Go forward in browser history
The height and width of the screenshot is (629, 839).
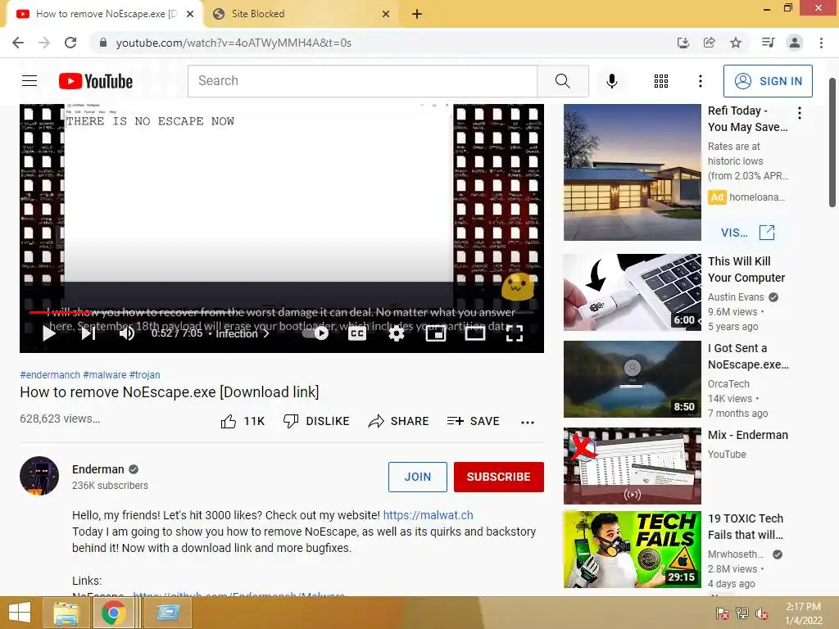(x=44, y=43)
